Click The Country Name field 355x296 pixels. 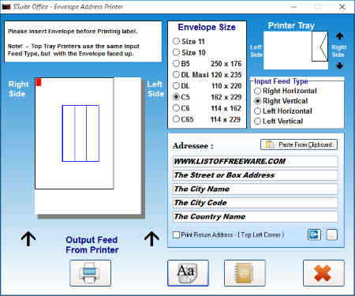point(255,216)
